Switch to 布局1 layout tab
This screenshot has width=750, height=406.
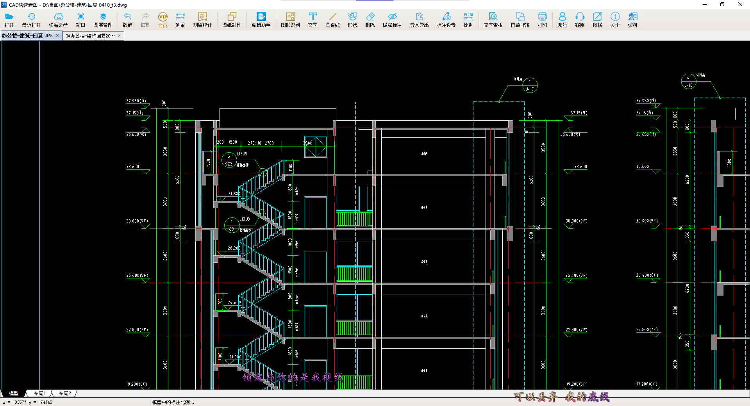pos(40,393)
